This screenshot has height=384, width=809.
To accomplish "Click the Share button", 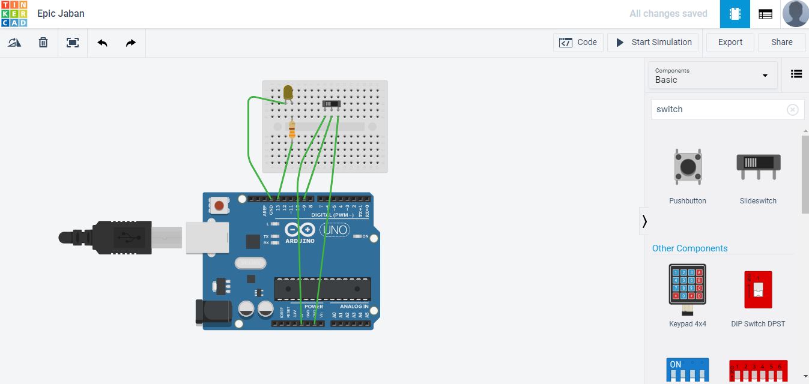I will pos(782,43).
